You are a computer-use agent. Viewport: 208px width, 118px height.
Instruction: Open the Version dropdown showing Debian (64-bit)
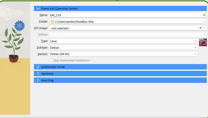195,54
